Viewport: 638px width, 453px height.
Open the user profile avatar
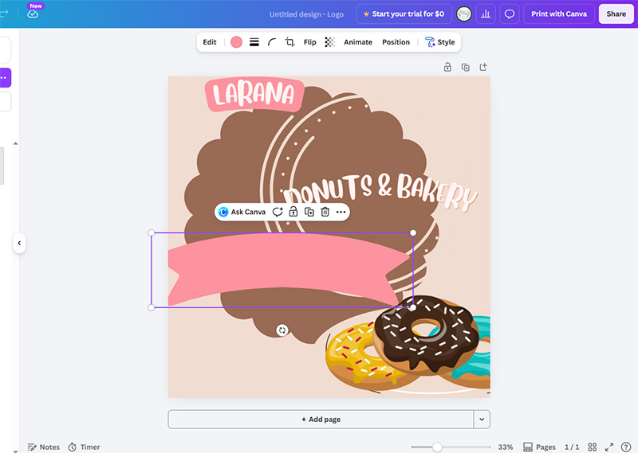463,14
